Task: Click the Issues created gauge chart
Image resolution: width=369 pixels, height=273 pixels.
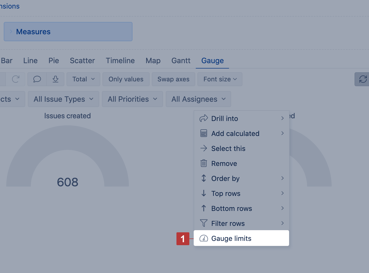Action: (x=68, y=158)
